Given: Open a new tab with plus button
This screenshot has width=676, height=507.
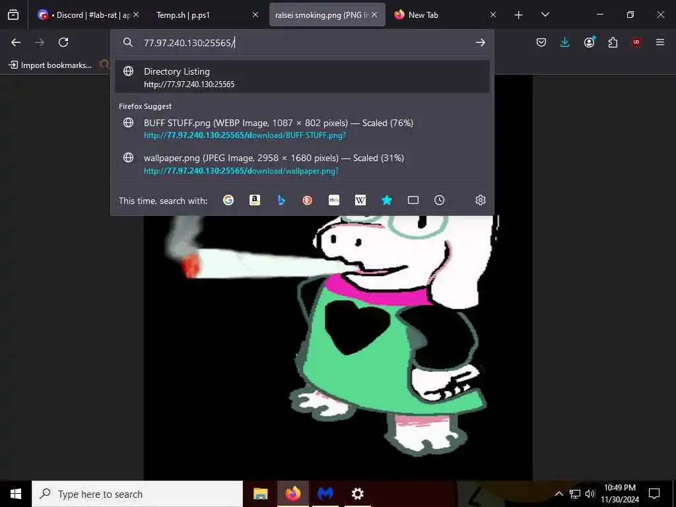Looking at the screenshot, I should click(519, 15).
